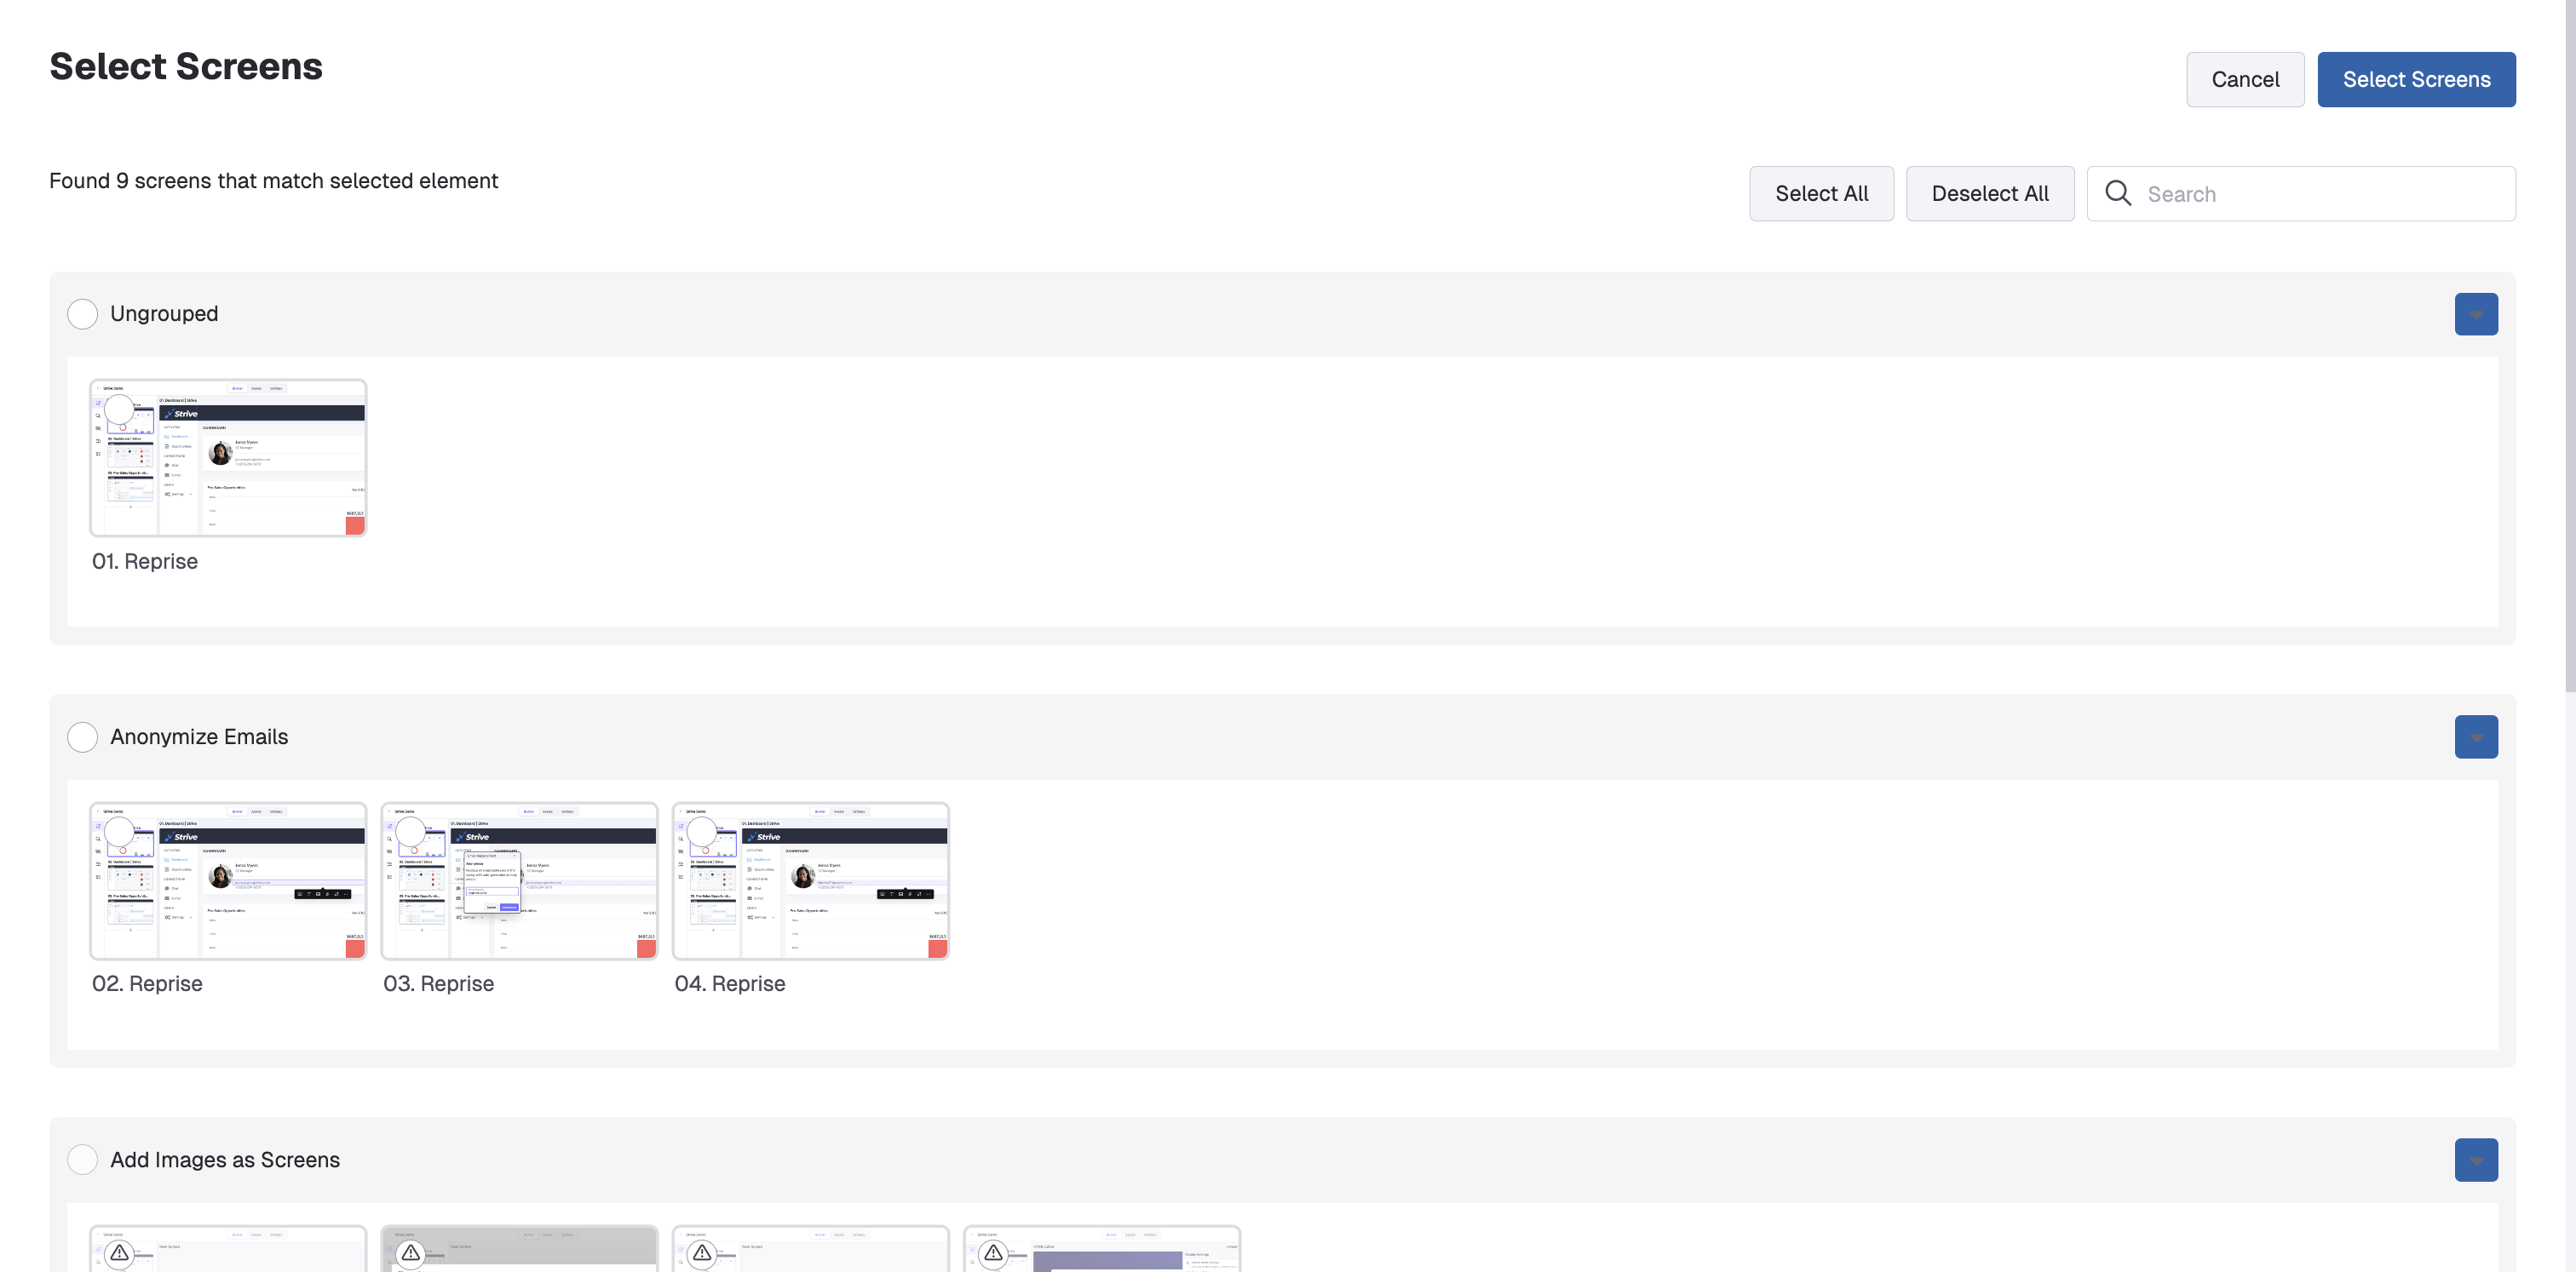Click the 'Anonymize Emails' group title
The height and width of the screenshot is (1272, 2576).
tap(199, 736)
